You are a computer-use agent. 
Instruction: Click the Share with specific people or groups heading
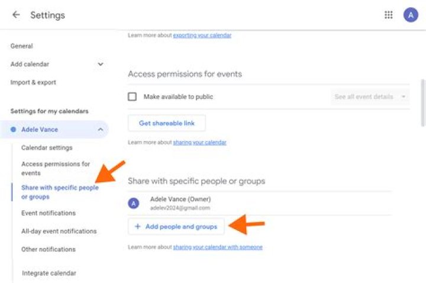pos(196,181)
